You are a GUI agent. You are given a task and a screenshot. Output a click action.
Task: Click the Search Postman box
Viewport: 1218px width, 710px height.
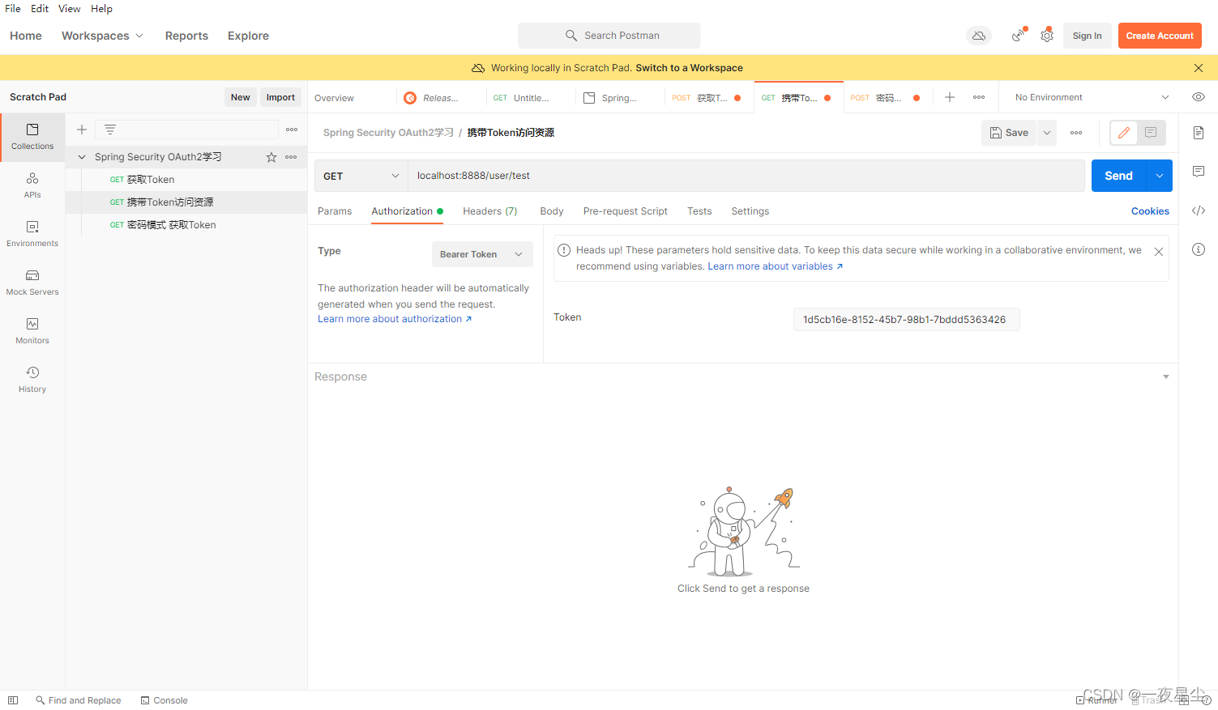(x=609, y=36)
